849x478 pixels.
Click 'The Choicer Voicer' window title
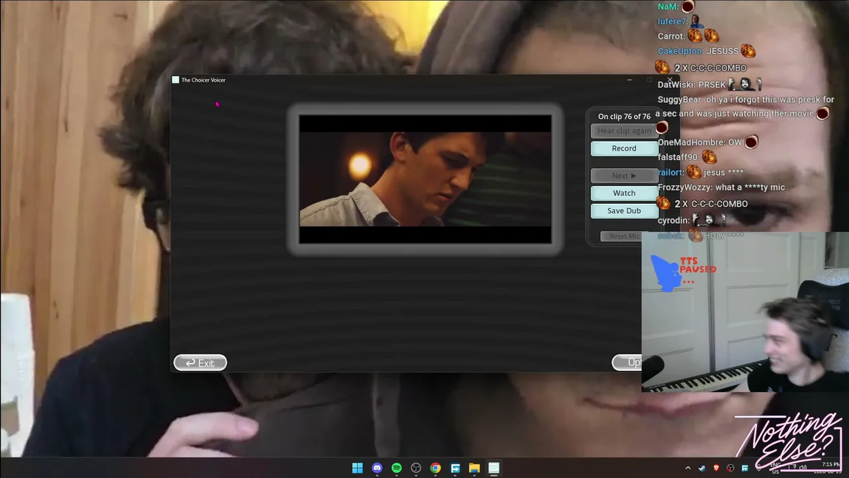[204, 80]
